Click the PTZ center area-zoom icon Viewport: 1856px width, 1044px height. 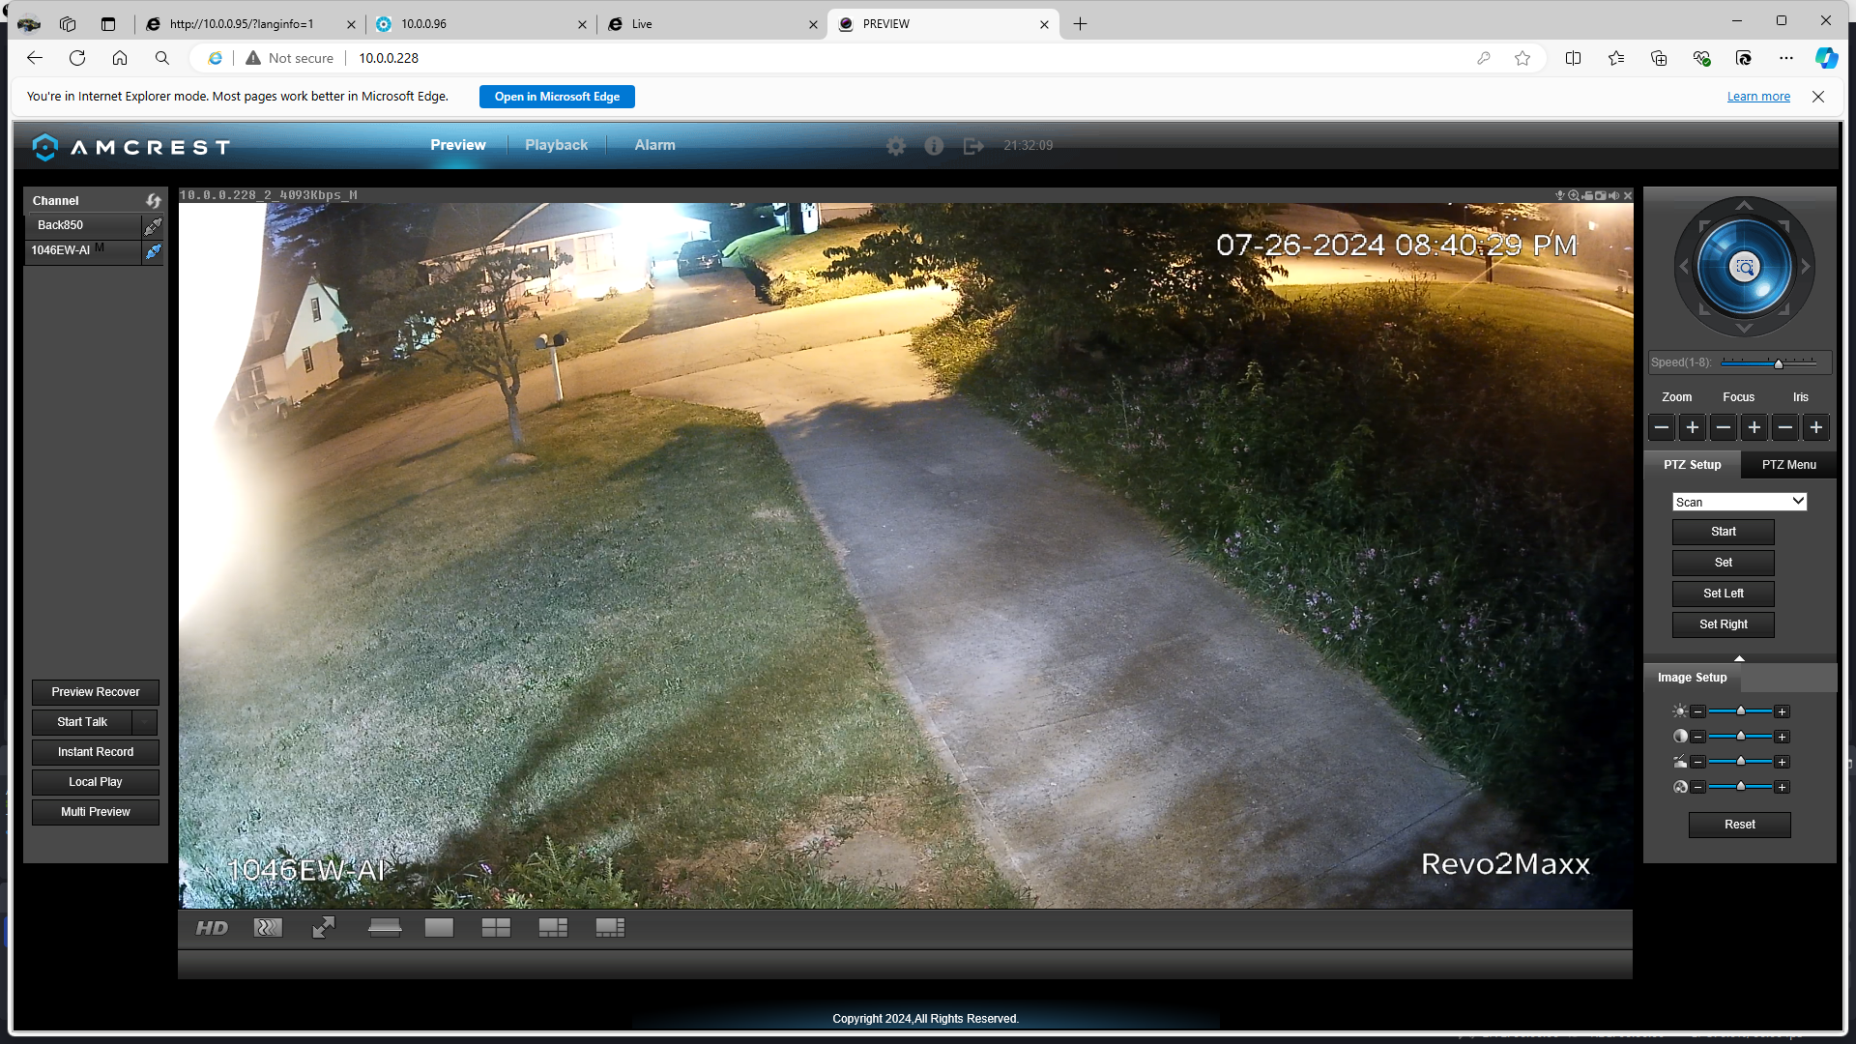pos(1745,268)
